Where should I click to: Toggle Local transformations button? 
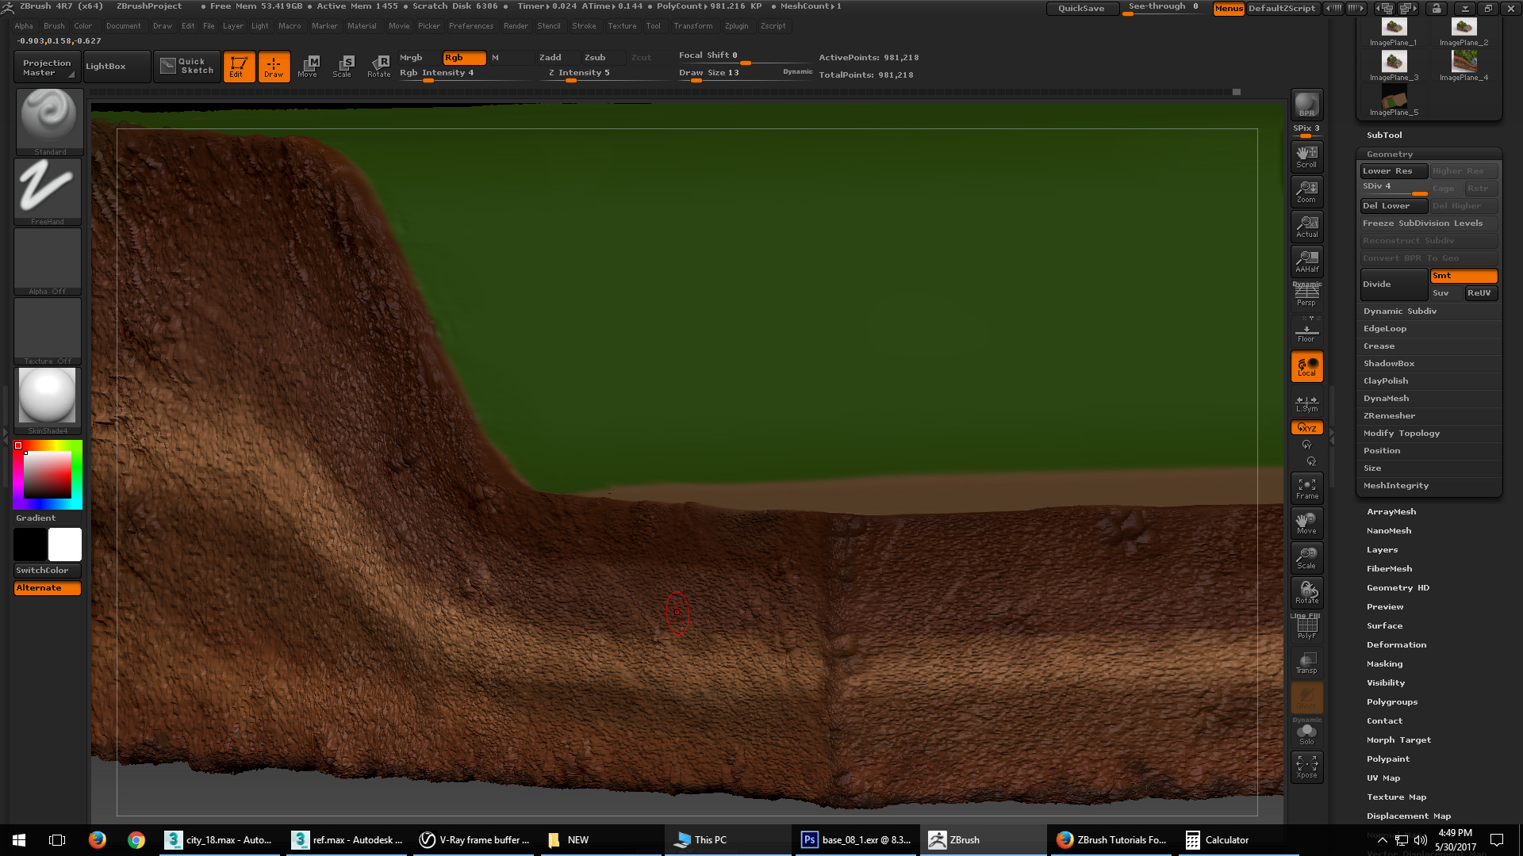pyautogui.click(x=1306, y=366)
